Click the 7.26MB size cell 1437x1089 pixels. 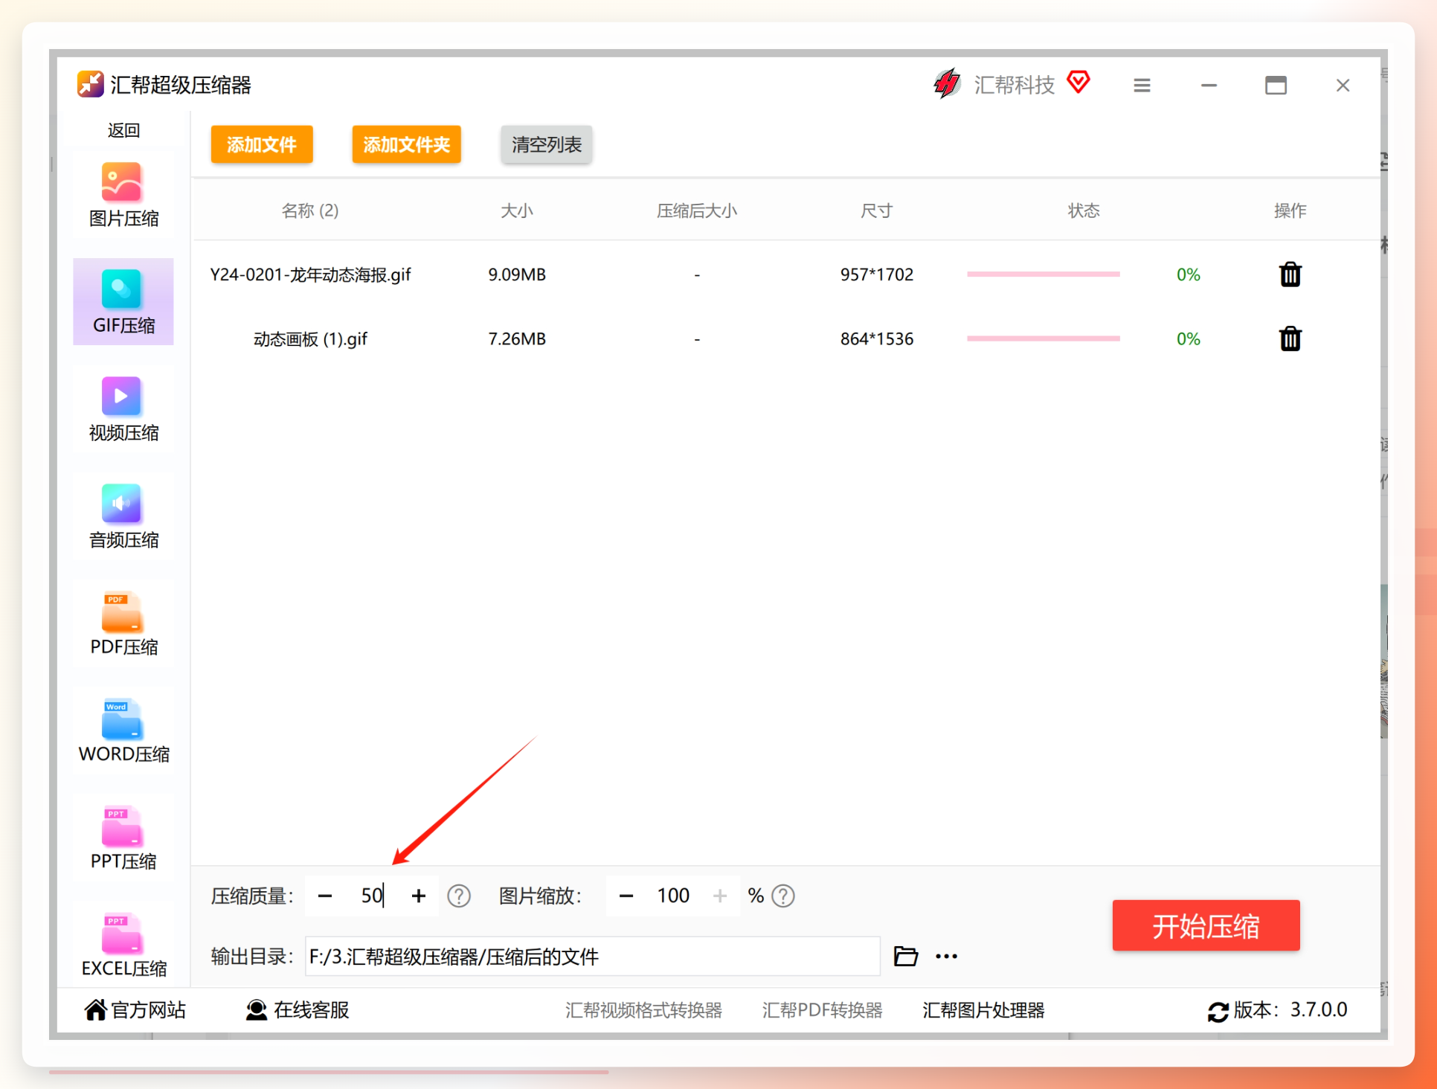[x=517, y=338]
